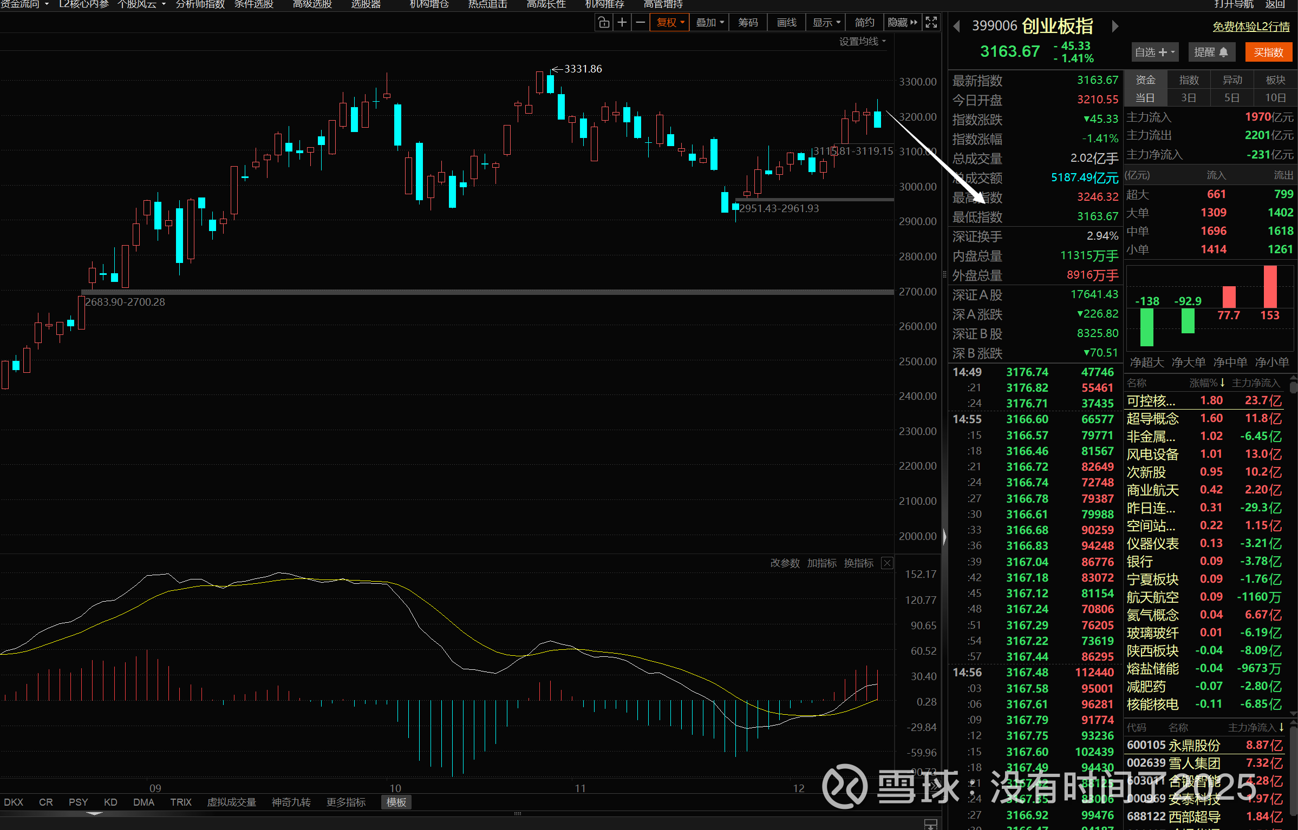Click the orange 买指数 button
The image size is (1298, 830).
coord(1268,52)
